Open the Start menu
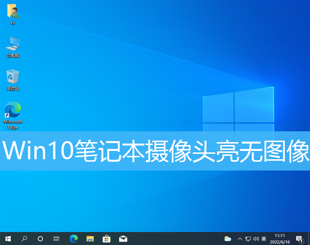 (x=8, y=239)
